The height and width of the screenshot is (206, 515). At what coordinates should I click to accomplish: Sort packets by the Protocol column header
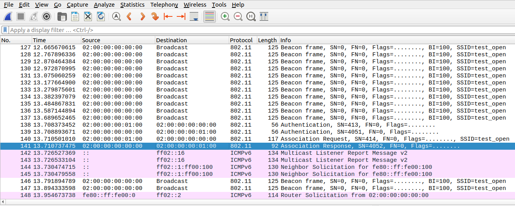click(x=241, y=40)
